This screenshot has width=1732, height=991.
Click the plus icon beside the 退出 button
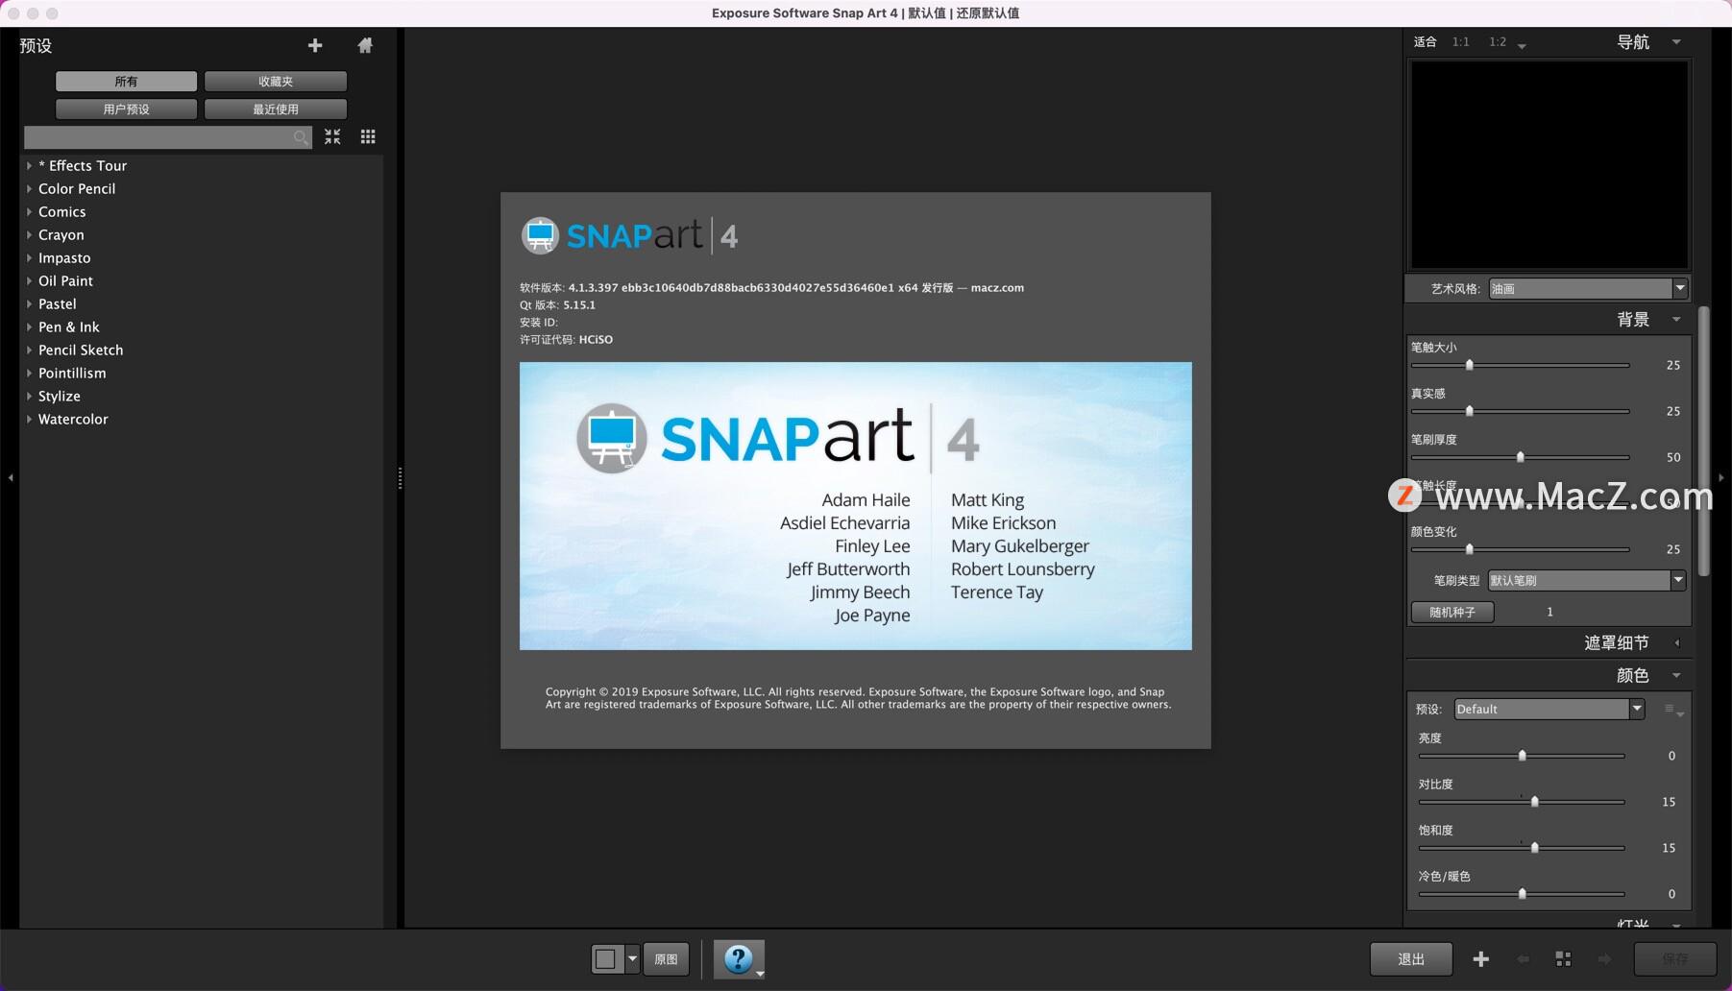pos(1481,958)
